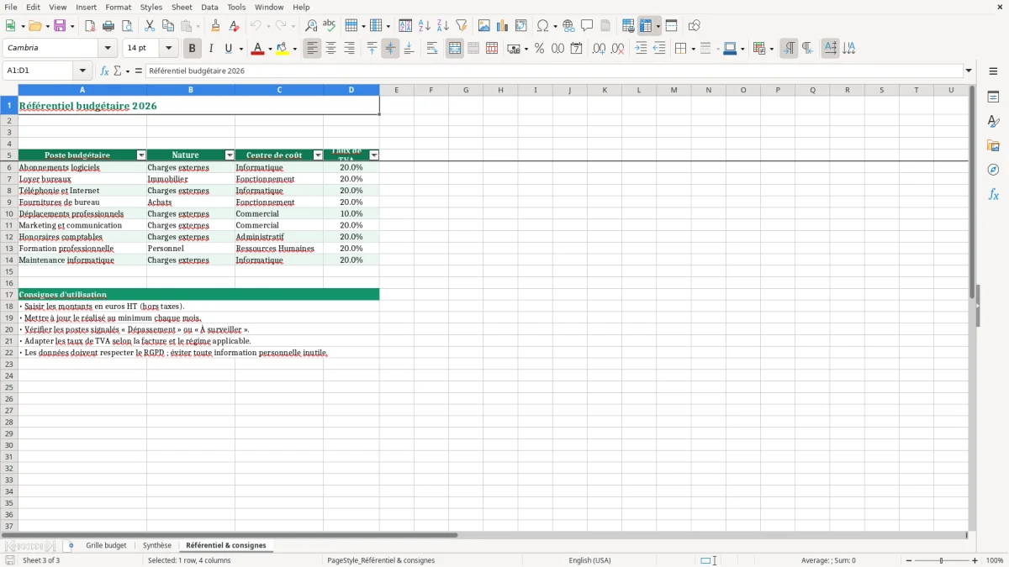Open Find and Replace

coord(311,26)
